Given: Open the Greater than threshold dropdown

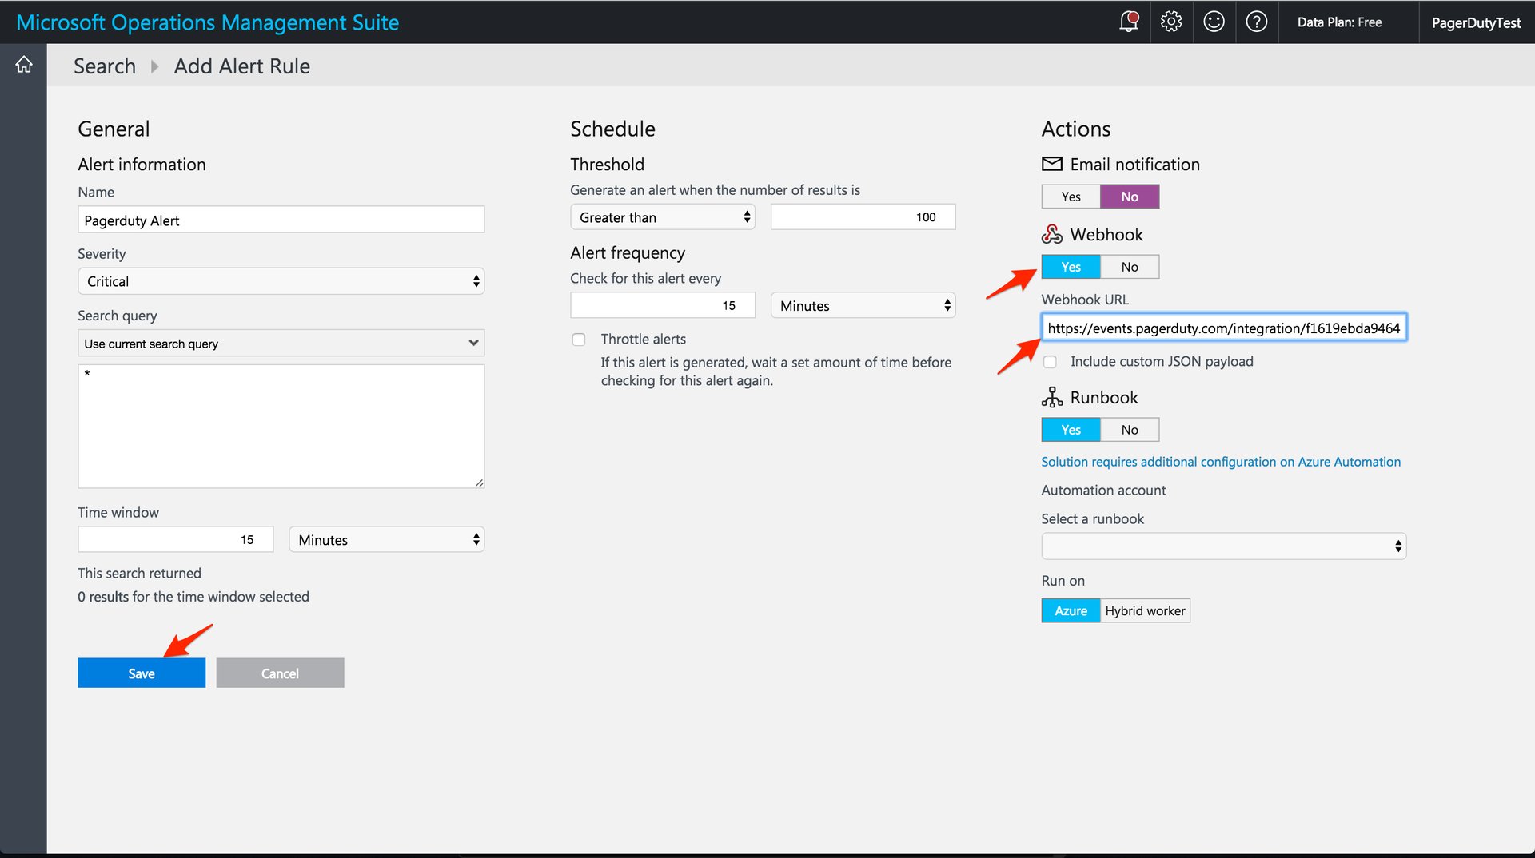Looking at the screenshot, I should coord(662,216).
